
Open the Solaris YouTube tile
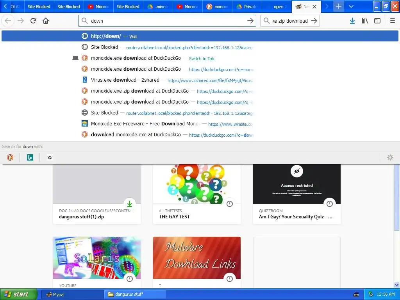[97, 262]
